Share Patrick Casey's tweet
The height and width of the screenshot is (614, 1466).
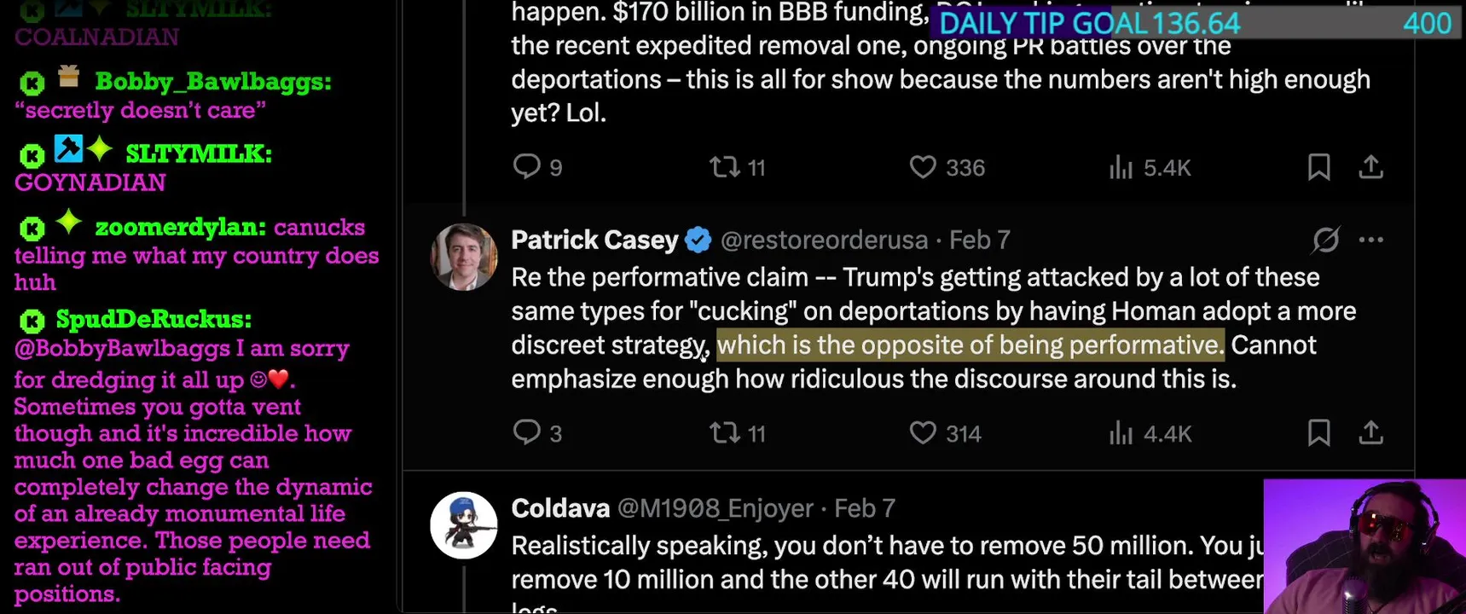[x=1370, y=432]
